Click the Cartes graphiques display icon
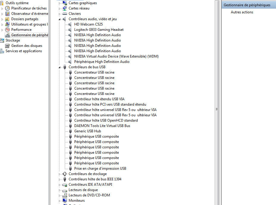The image size is (276, 205). [x=65, y=3]
